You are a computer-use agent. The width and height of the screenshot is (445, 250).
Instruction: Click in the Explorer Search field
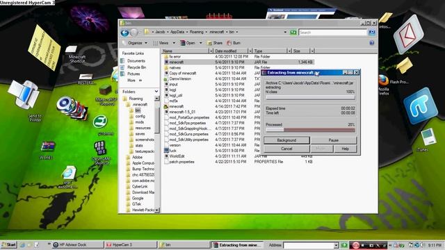[x=332, y=33]
